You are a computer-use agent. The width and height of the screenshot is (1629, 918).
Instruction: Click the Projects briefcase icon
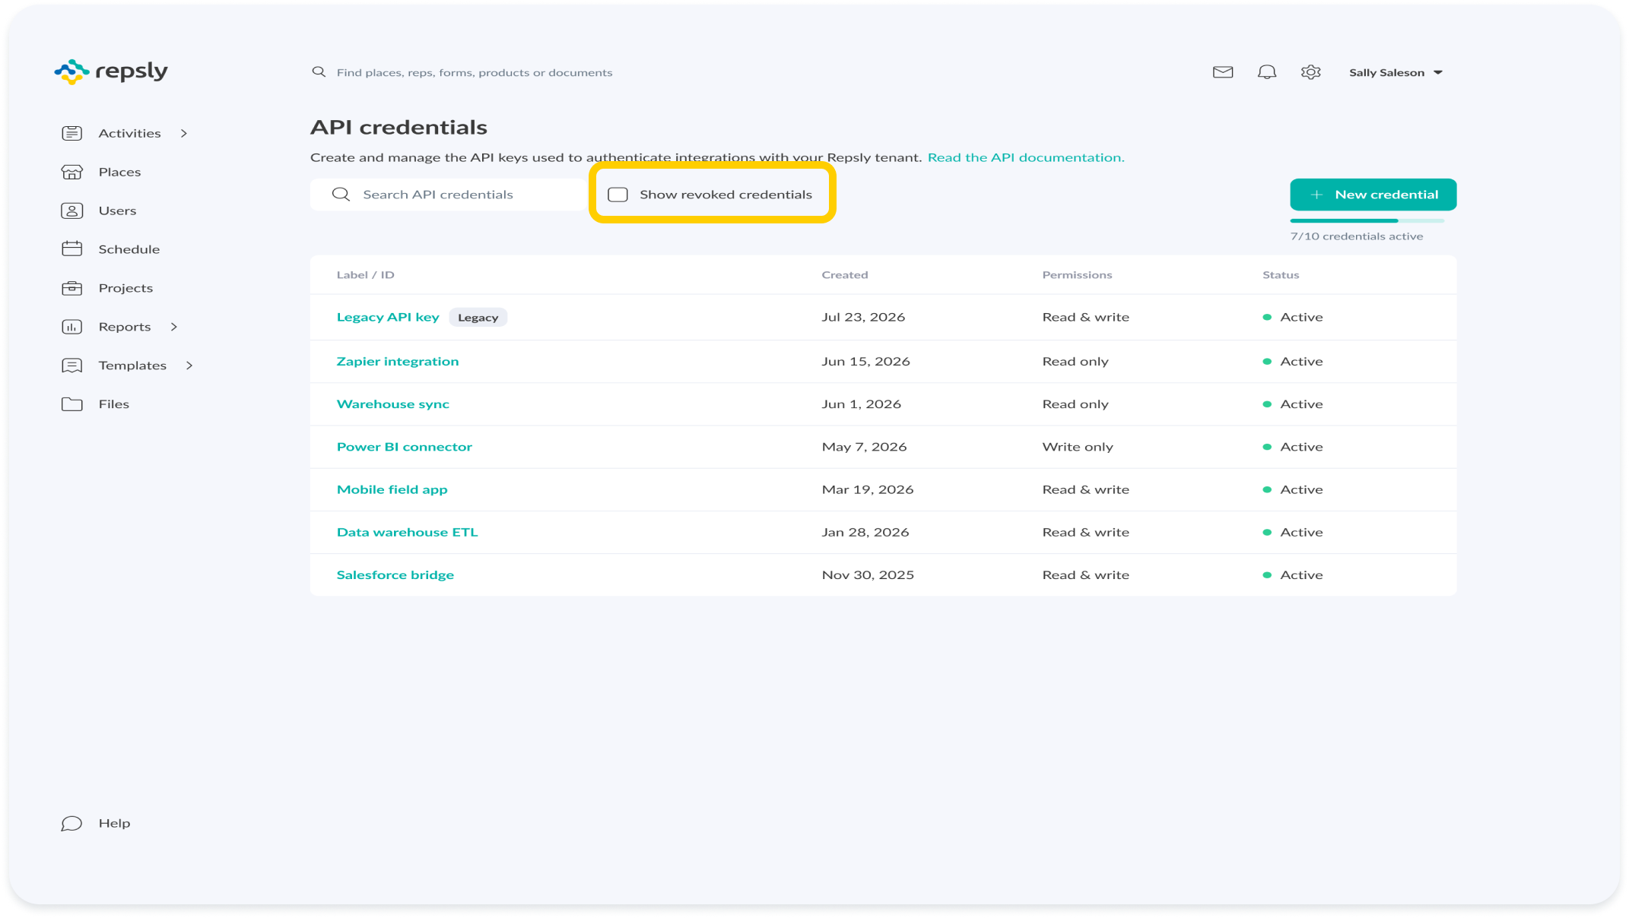click(72, 288)
